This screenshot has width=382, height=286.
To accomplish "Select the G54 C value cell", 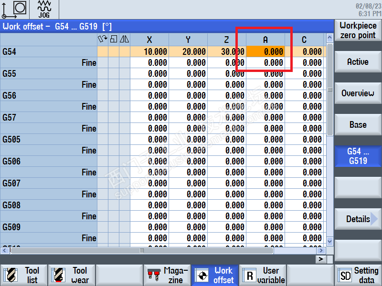I will 304,51.
